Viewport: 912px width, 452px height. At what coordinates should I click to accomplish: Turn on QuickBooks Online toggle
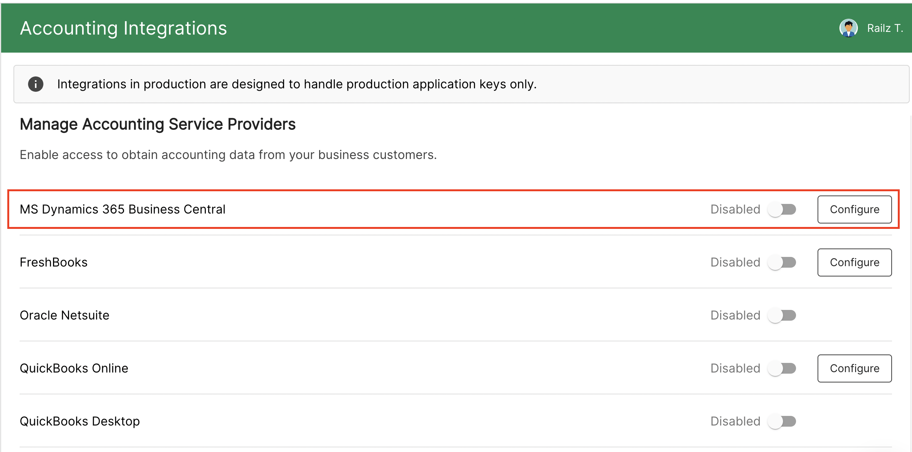pyautogui.click(x=782, y=368)
